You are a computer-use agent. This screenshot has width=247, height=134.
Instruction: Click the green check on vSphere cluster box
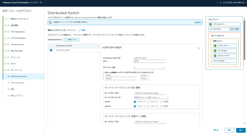coord(215,56)
